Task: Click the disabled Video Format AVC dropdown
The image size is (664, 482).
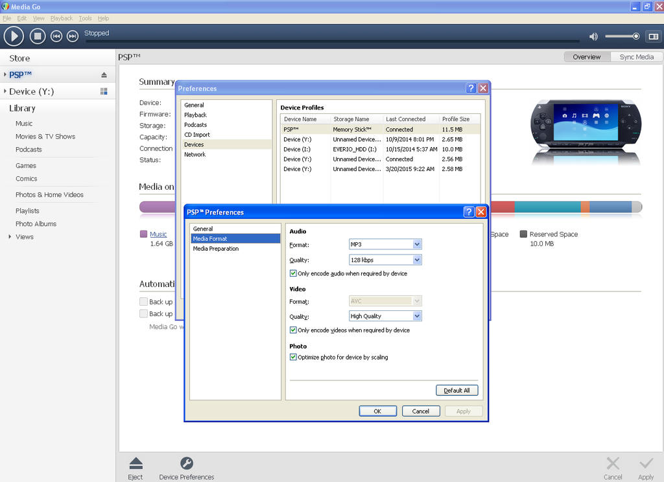Action: pos(385,301)
